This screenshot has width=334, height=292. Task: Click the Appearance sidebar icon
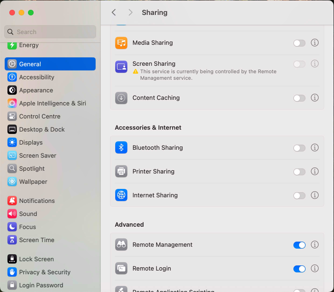click(12, 90)
